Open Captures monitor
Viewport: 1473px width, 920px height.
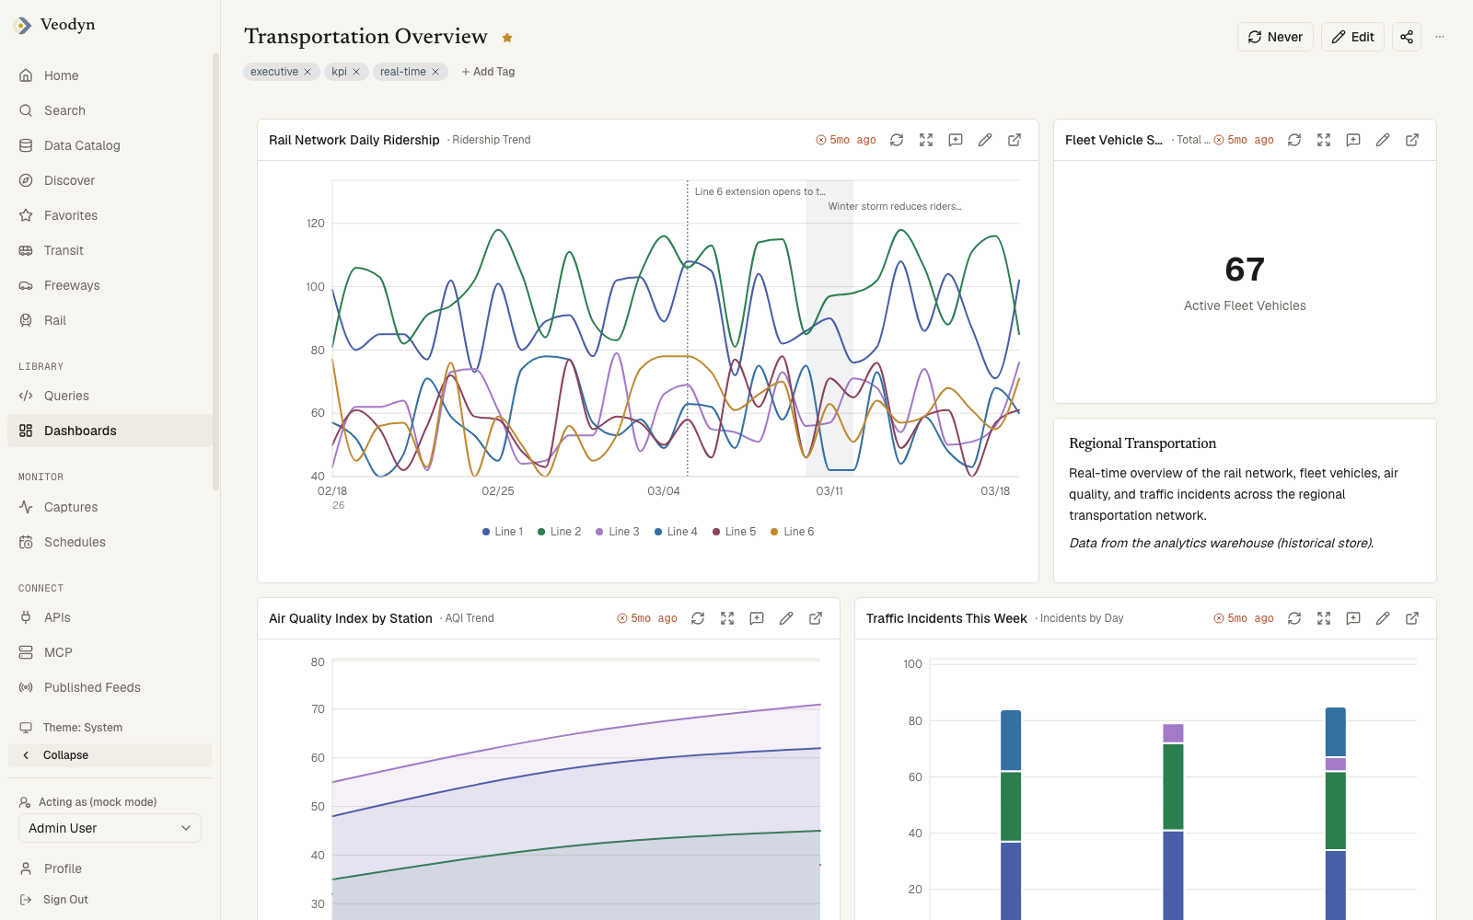(110, 507)
